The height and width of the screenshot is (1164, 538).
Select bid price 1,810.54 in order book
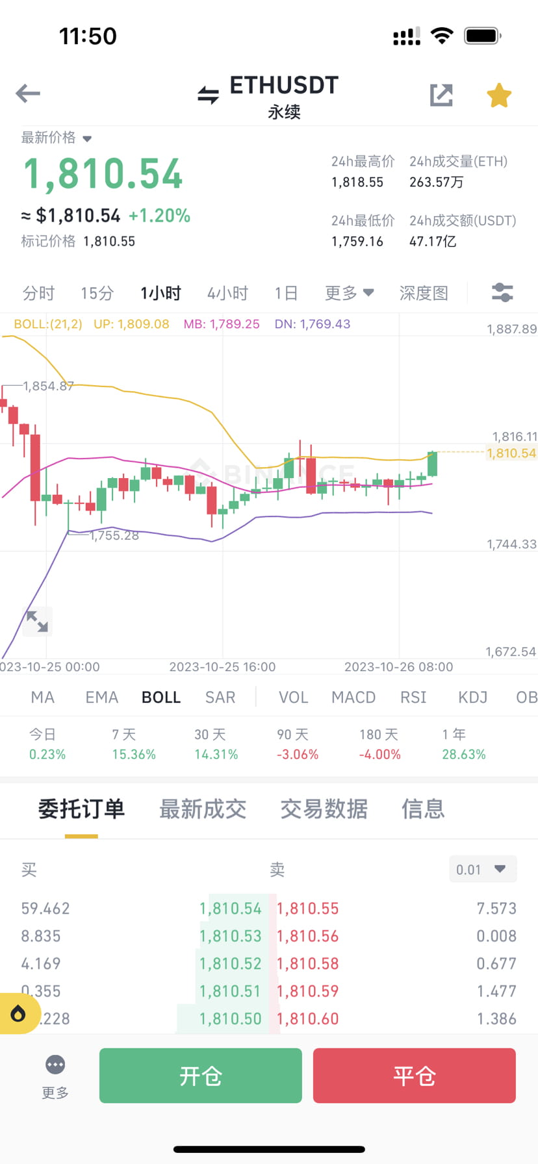231,908
